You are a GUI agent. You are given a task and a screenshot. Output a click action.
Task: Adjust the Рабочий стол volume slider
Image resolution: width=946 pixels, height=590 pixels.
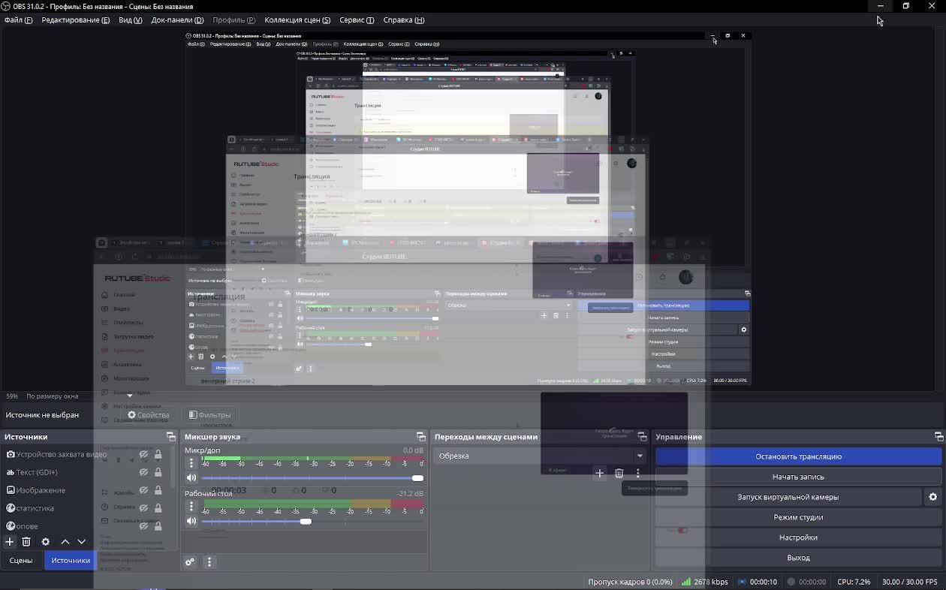click(x=312, y=521)
